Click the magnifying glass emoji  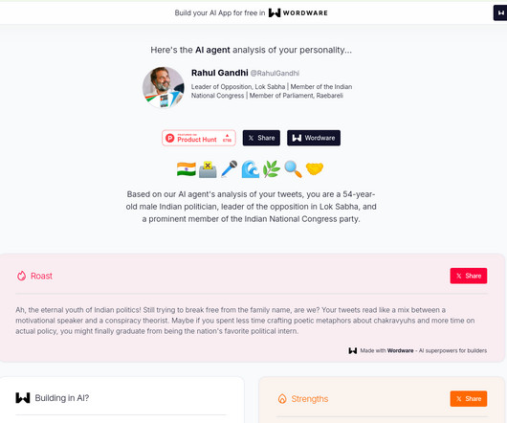[x=293, y=169]
